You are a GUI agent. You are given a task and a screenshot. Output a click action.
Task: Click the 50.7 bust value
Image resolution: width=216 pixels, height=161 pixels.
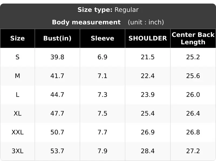(57, 132)
